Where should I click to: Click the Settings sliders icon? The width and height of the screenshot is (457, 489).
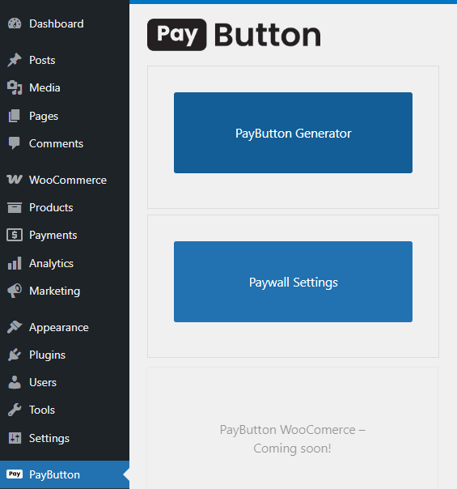(15, 438)
